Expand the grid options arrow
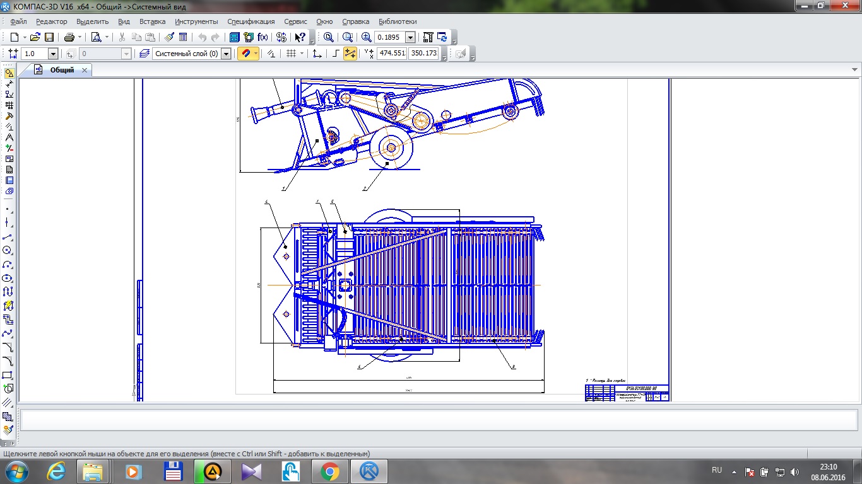862x484 pixels. tap(302, 54)
